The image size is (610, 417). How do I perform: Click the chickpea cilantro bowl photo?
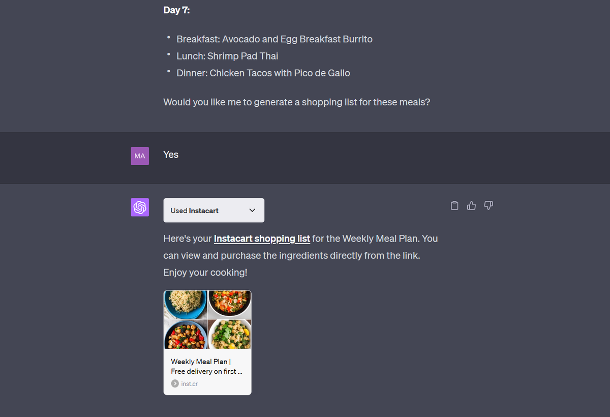pyautogui.click(x=229, y=335)
